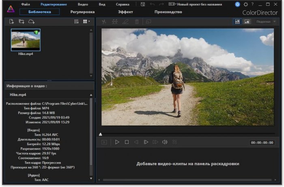Open the Файл menu
This screenshot has width=284, height=187.
point(26,4)
